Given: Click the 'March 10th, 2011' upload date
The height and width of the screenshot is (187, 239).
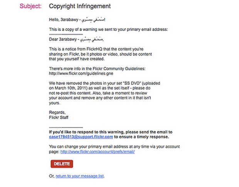Looking at the screenshot, I should (x=70, y=88).
